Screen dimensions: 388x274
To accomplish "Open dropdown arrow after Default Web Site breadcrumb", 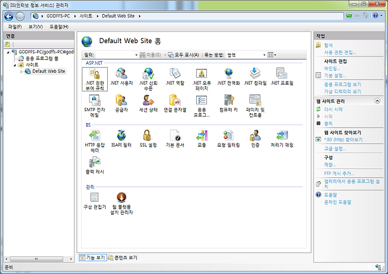I will (140, 16).
